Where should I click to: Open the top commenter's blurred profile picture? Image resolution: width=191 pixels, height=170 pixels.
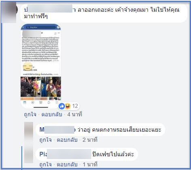[x=9, y=12]
